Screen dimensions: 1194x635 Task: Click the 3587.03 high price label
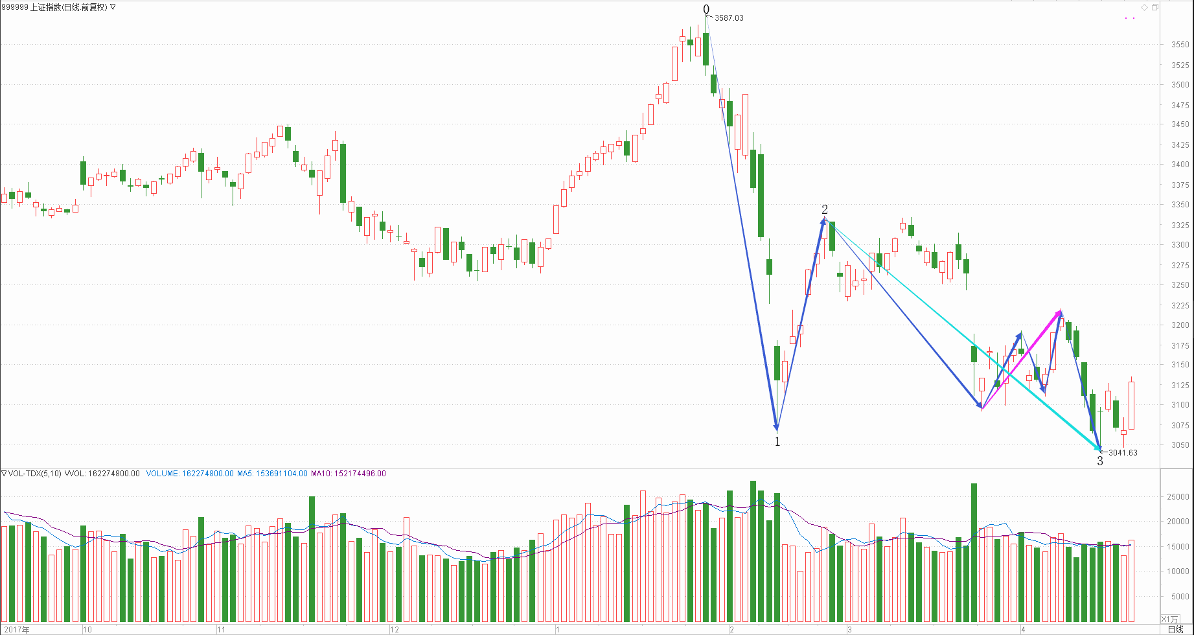tap(729, 18)
